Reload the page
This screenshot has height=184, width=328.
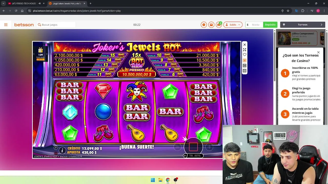(16, 11)
